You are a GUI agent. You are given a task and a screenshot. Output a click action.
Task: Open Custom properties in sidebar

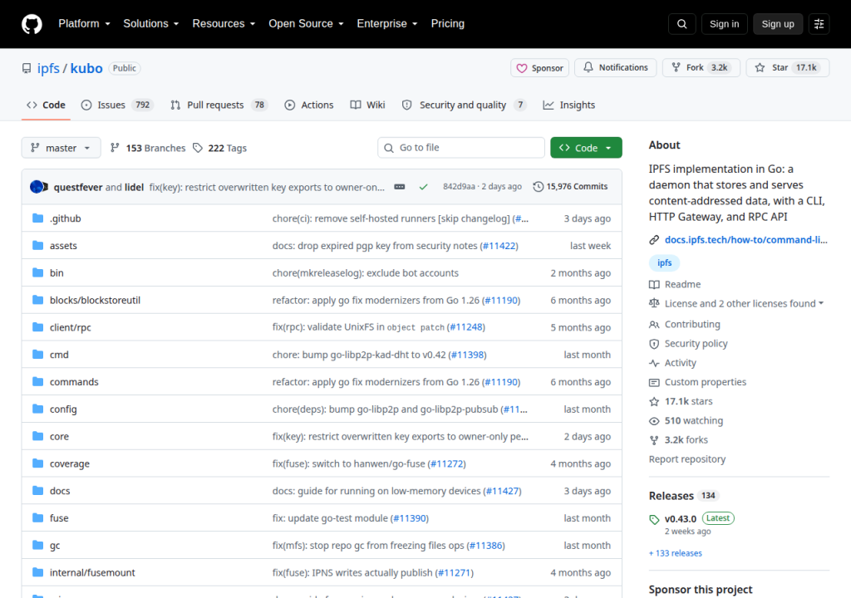[697, 382]
